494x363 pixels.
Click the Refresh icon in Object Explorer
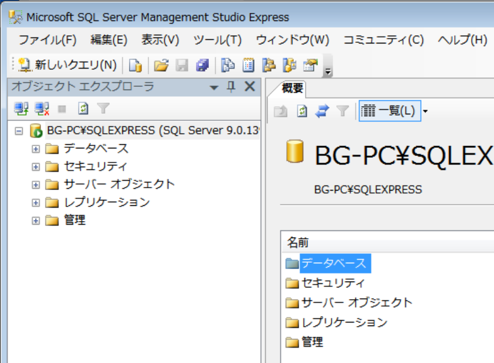[83, 108]
